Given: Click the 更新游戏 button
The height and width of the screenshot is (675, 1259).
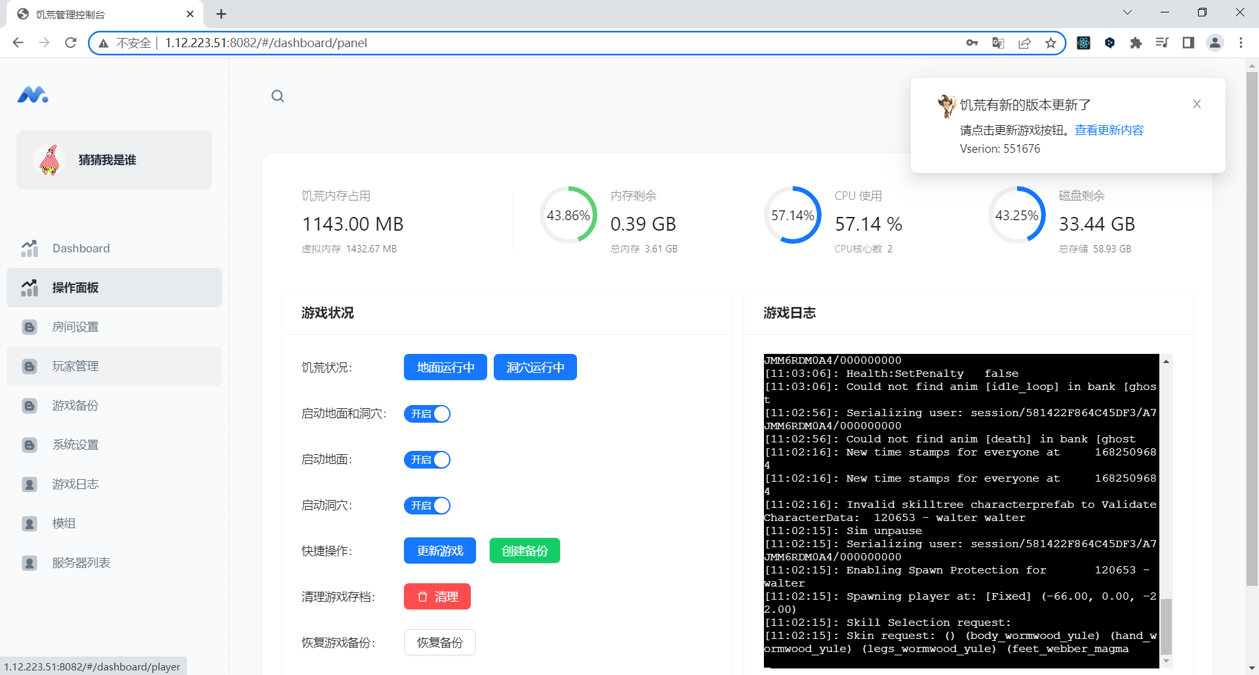Looking at the screenshot, I should [440, 550].
